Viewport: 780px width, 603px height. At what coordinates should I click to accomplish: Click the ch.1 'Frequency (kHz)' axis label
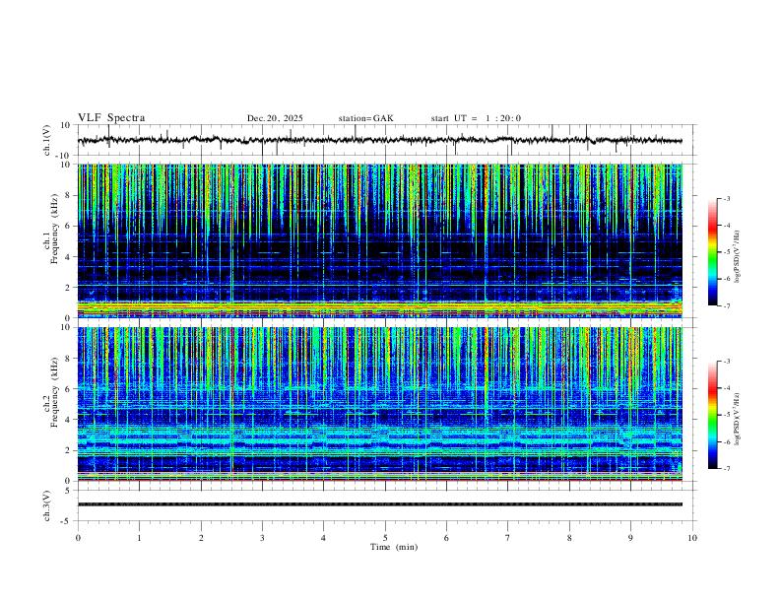[x=55, y=229]
